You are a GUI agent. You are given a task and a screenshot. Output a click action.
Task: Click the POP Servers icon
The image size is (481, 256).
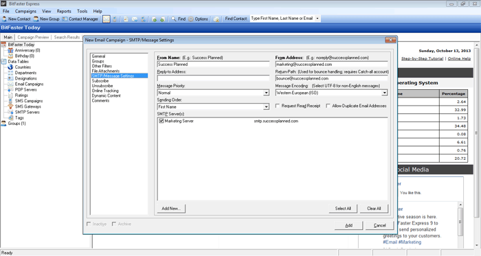pyautogui.click(x=10, y=90)
